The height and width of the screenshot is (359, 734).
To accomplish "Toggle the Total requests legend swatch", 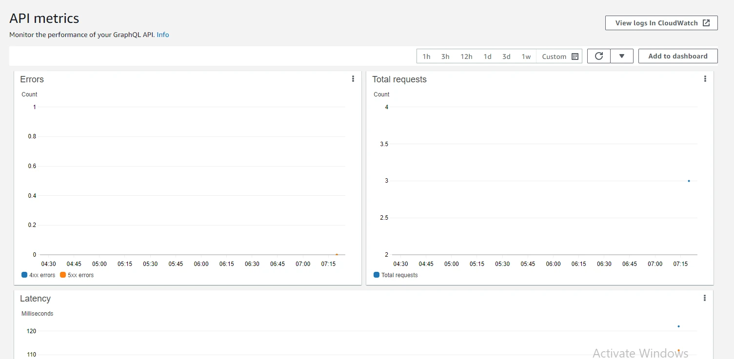I will pos(377,275).
